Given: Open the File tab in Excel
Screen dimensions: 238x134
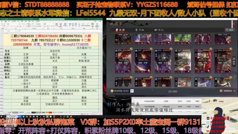Looking at the screenshot, I should pyautogui.click(x=2, y=21).
